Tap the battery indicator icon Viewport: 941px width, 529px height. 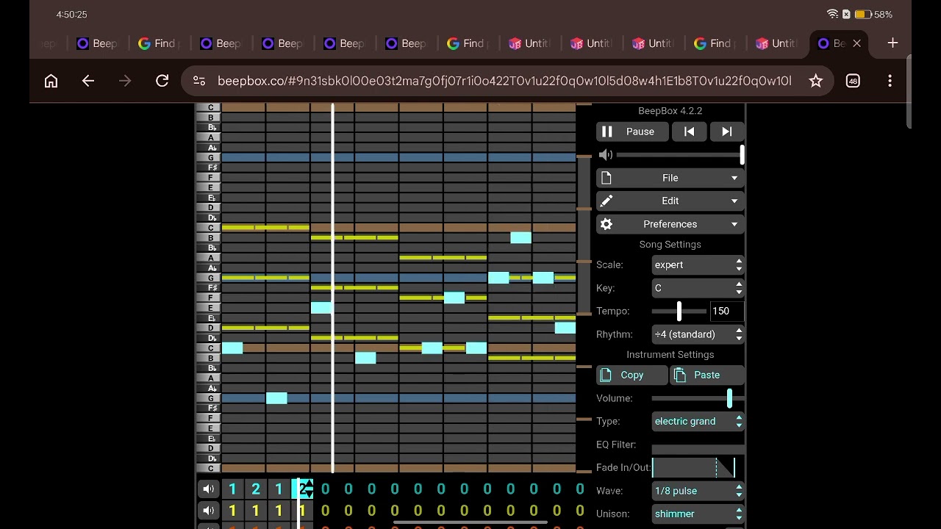(862, 14)
